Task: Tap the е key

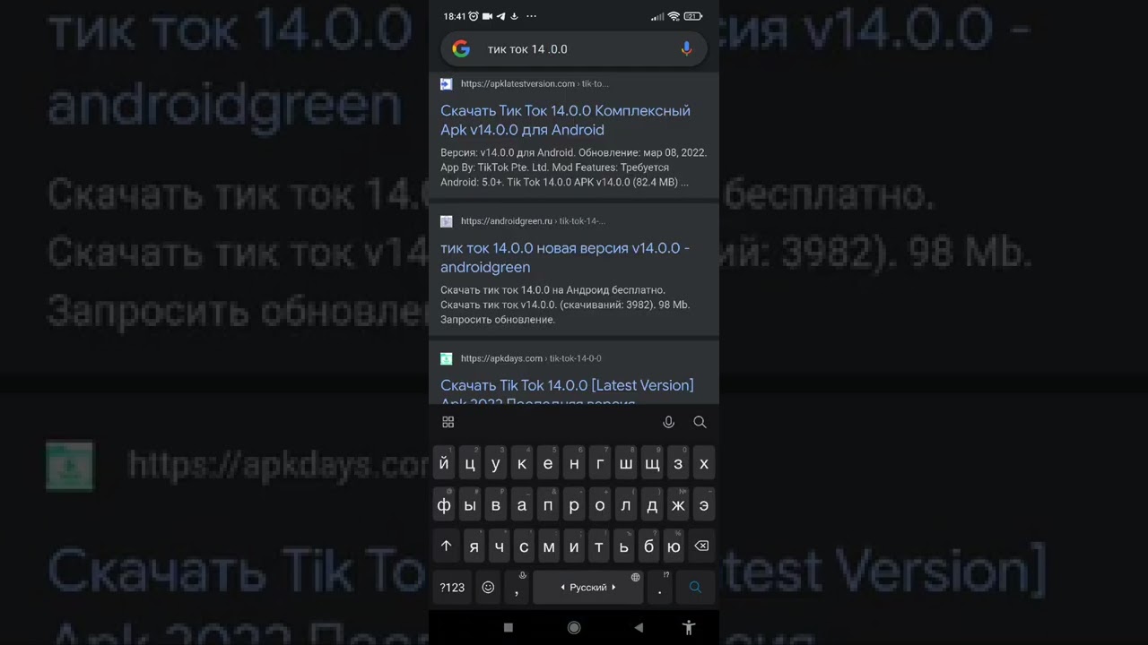Action: 548,464
